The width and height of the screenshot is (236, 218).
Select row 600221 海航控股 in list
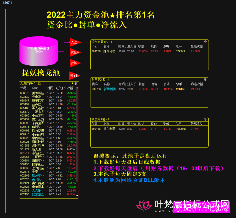pyautogui.click(x=48, y=142)
